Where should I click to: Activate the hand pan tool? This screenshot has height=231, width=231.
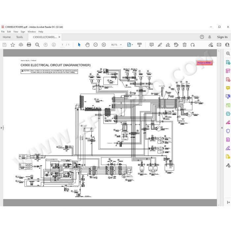pyautogui.click(x=87, y=45)
